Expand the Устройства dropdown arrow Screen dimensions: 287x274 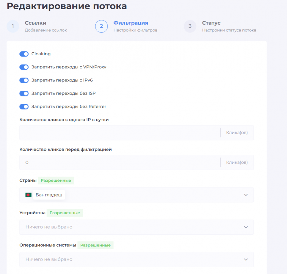coord(246,227)
